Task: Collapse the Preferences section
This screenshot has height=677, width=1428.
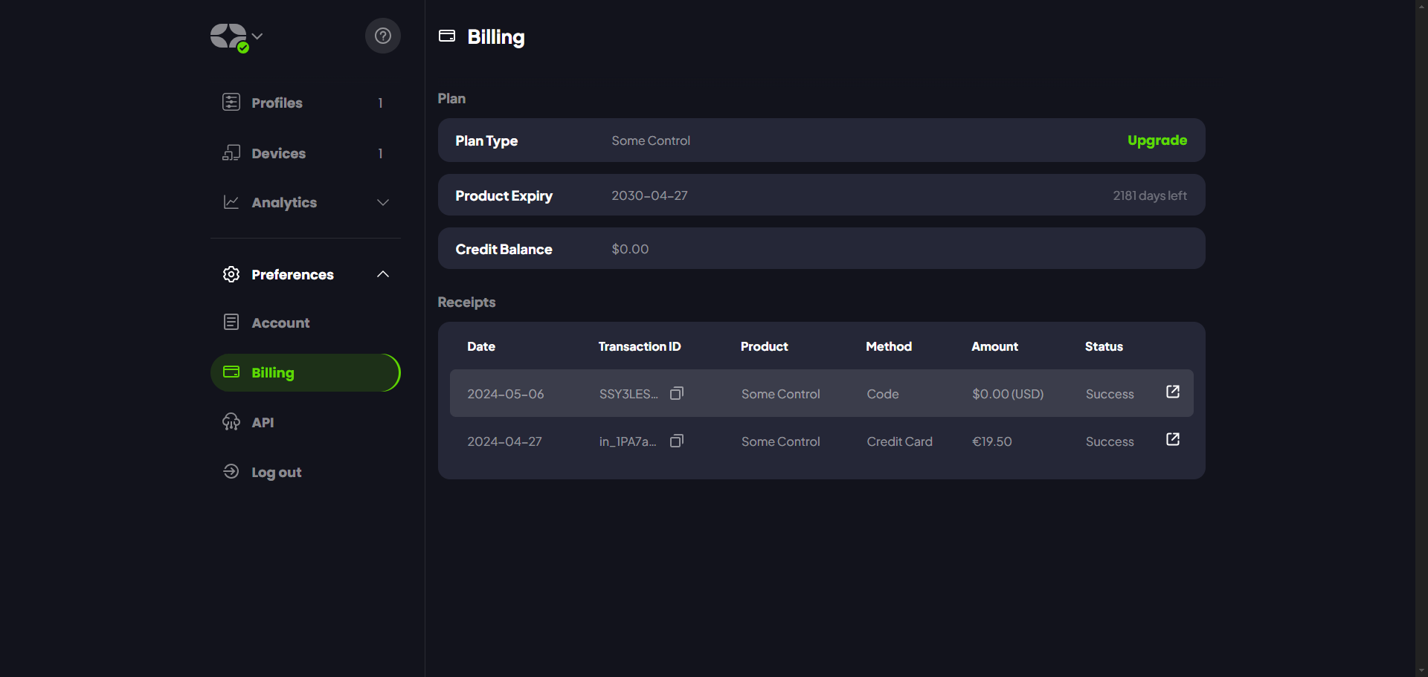Action: pos(382,274)
